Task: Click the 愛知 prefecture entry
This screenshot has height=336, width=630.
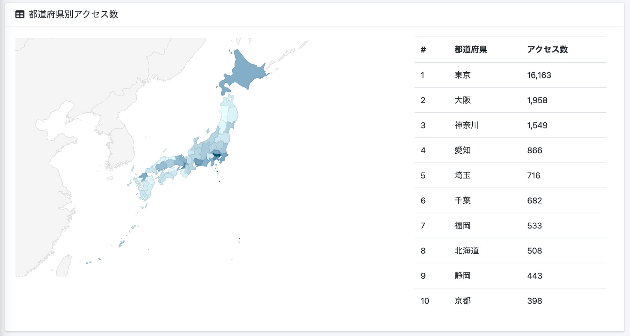Action: coord(462,150)
